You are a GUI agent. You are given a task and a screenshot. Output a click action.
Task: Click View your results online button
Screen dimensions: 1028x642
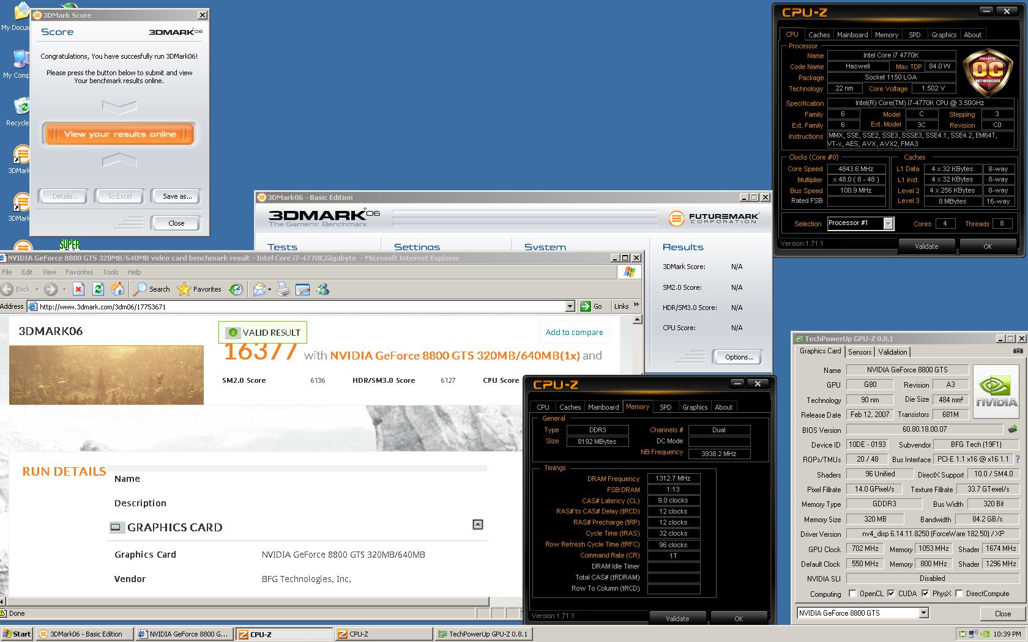click(x=119, y=134)
